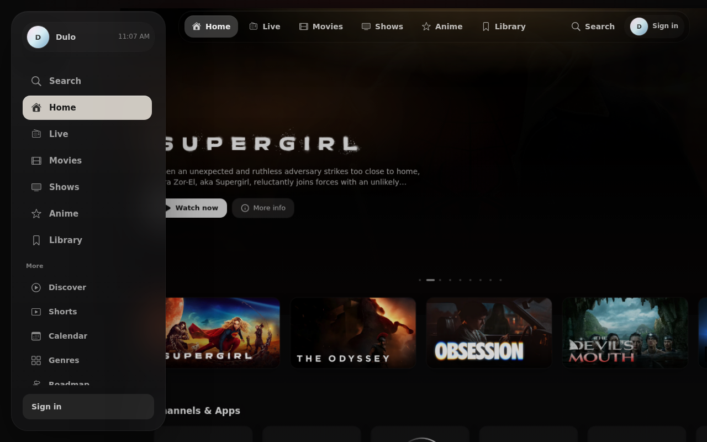Select the Home house icon in the sidebar
Viewport: 707px width, 442px height.
pyautogui.click(x=36, y=108)
